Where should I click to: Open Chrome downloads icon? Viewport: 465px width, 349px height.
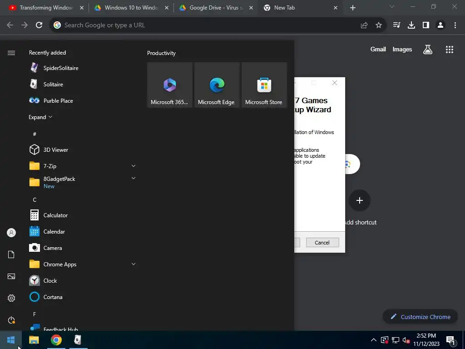pyautogui.click(x=411, y=25)
